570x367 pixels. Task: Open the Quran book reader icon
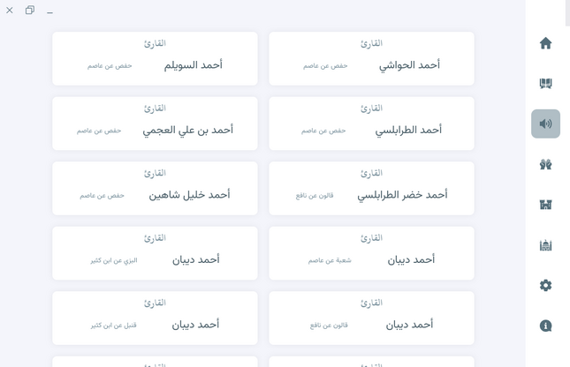[545, 84]
